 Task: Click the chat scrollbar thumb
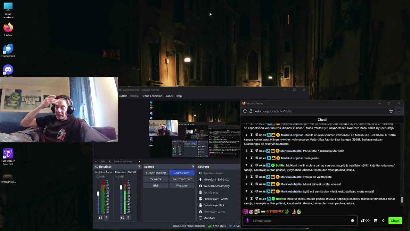[x=402, y=200]
